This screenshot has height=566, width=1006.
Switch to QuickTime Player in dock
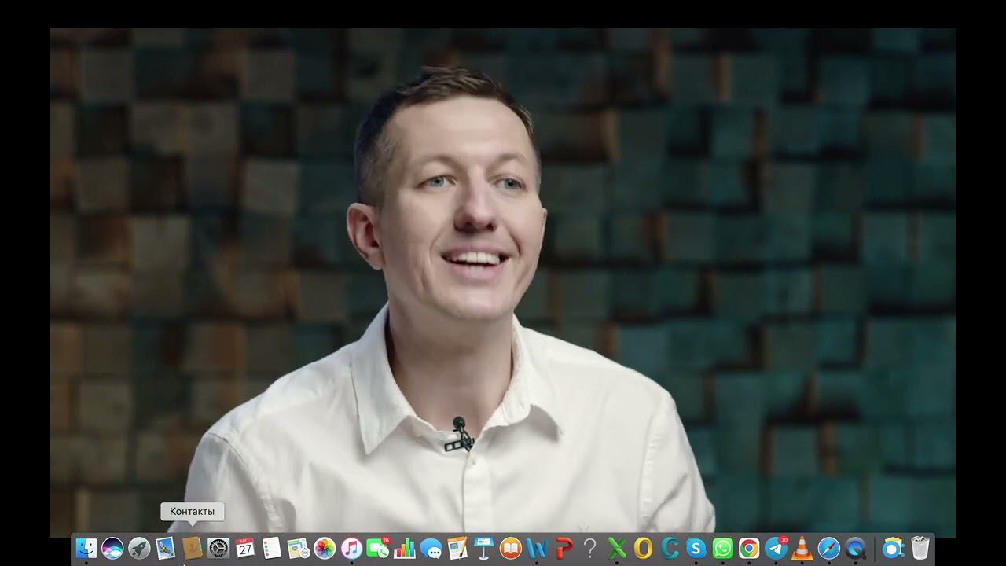[856, 548]
